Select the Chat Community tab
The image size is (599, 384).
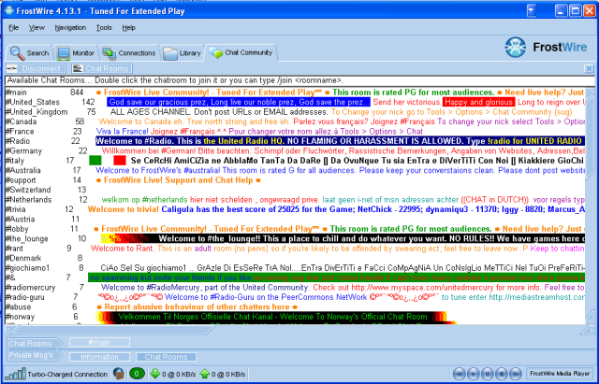(241, 52)
